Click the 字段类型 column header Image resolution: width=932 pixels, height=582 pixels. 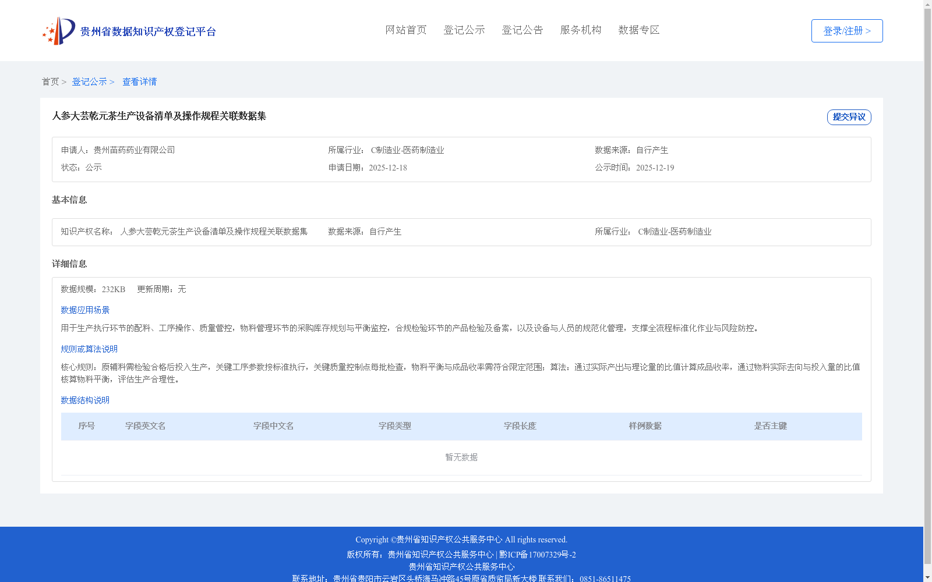point(395,426)
